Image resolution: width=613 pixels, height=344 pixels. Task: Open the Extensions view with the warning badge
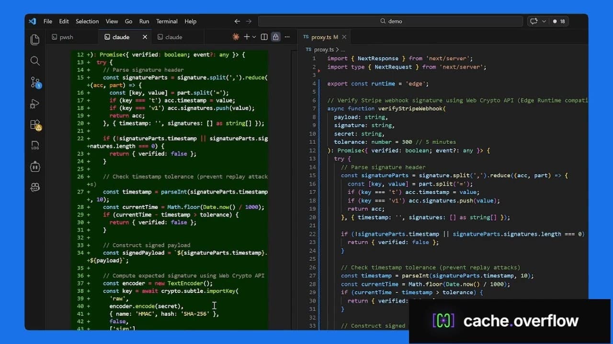[x=34, y=125]
